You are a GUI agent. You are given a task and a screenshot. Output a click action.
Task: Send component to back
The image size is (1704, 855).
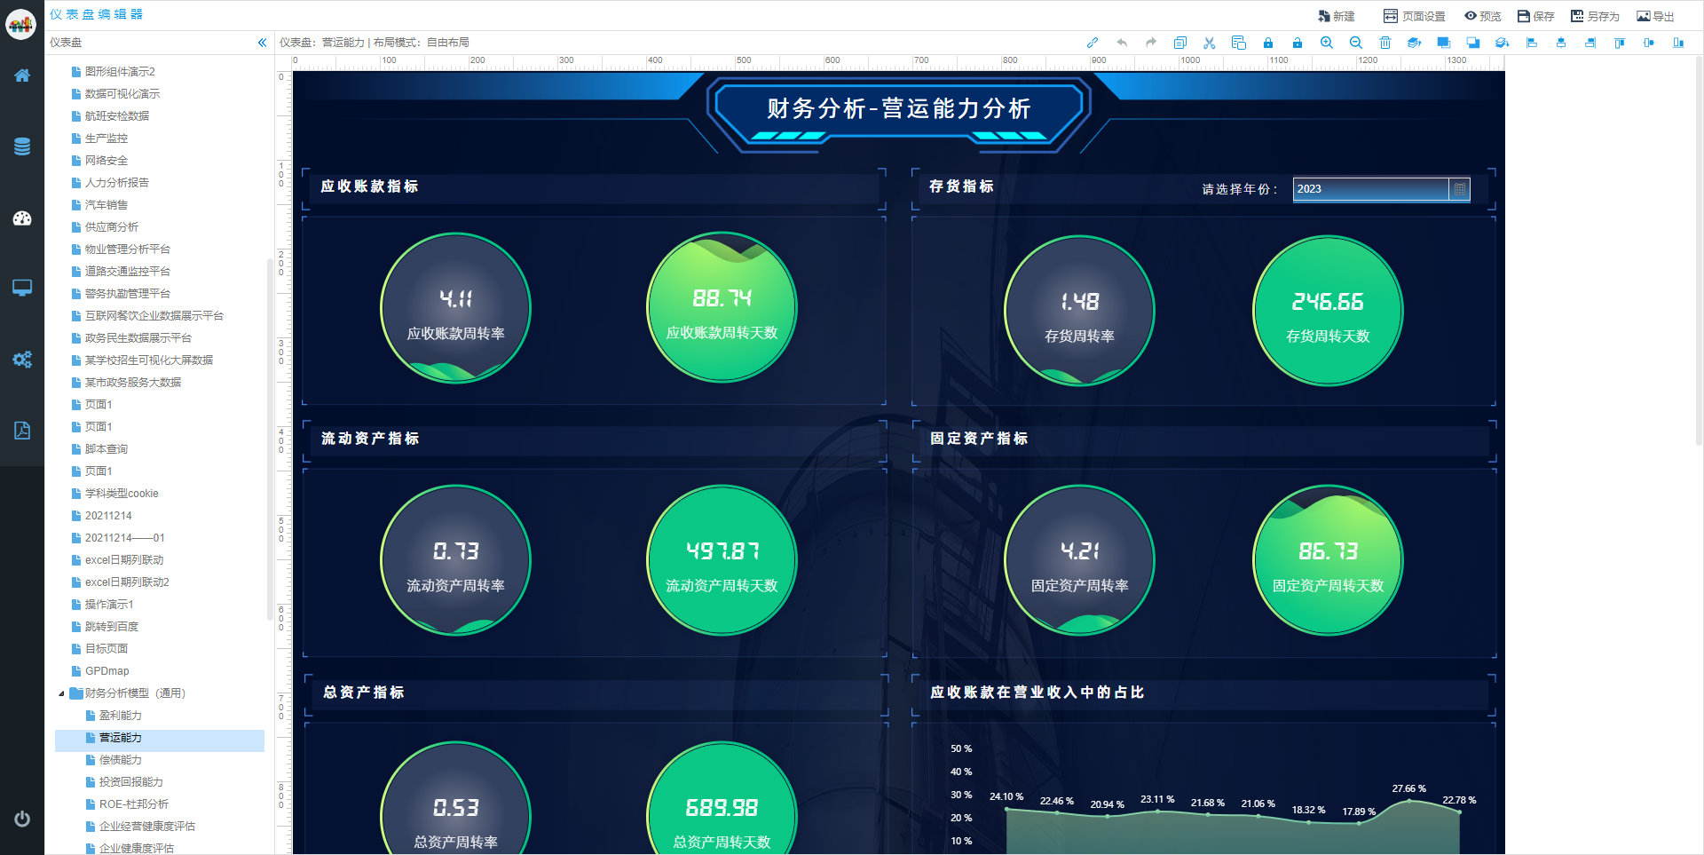tap(1473, 43)
